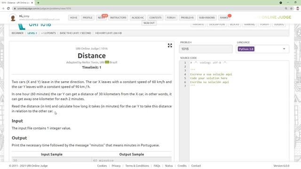Open the Status footer link
This screenshot has width=301, height=169.
click(x=169, y=166)
